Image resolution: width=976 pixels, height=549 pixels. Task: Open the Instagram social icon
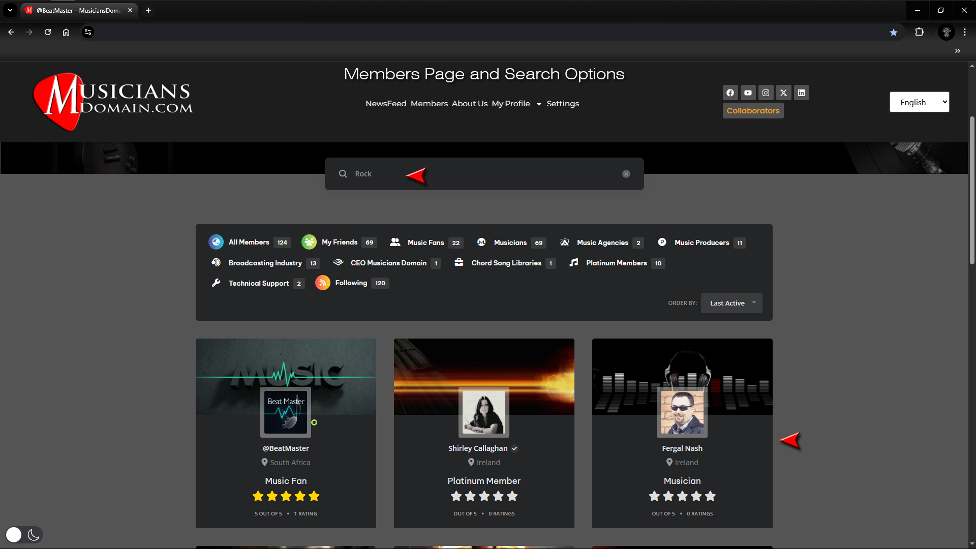[766, 93]
